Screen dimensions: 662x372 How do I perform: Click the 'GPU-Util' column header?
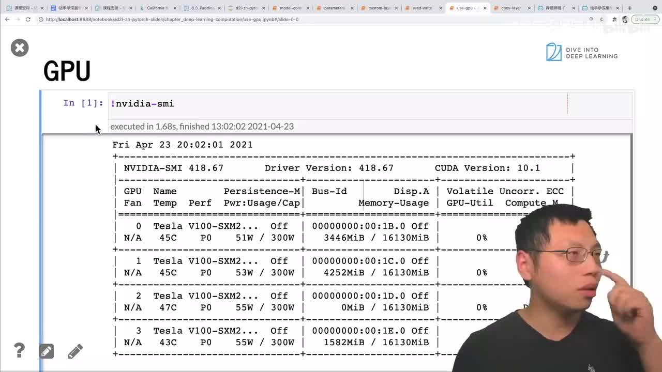pyautogui.click(x=470, y=203)
